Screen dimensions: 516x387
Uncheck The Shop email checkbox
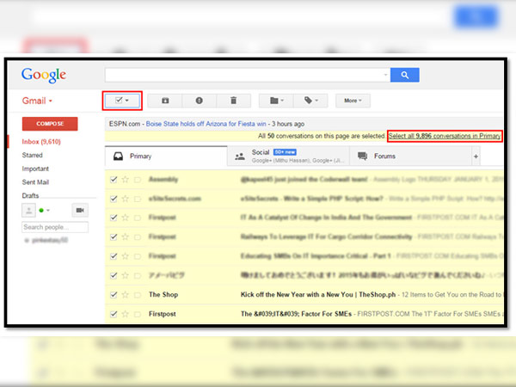coord(114,294)
